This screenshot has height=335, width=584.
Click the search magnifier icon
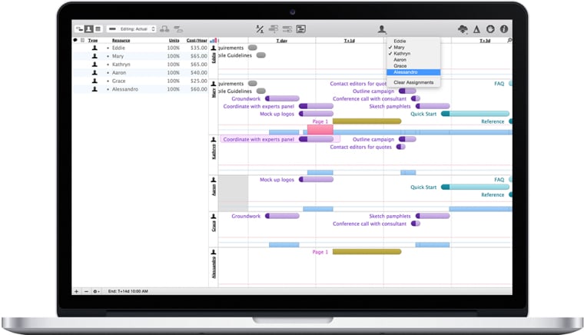509,40
